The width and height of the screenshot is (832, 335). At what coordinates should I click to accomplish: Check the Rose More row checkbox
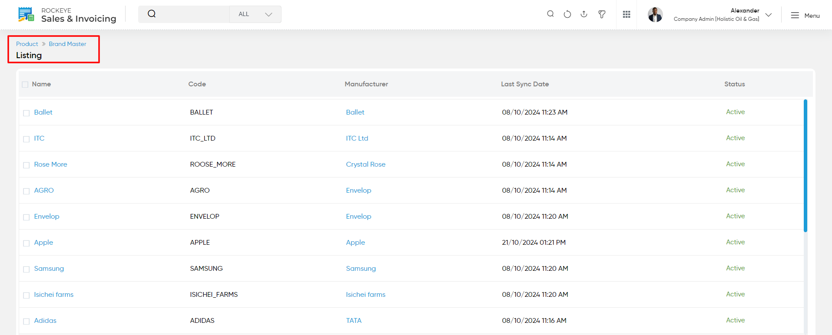click(x=27, y=165)
